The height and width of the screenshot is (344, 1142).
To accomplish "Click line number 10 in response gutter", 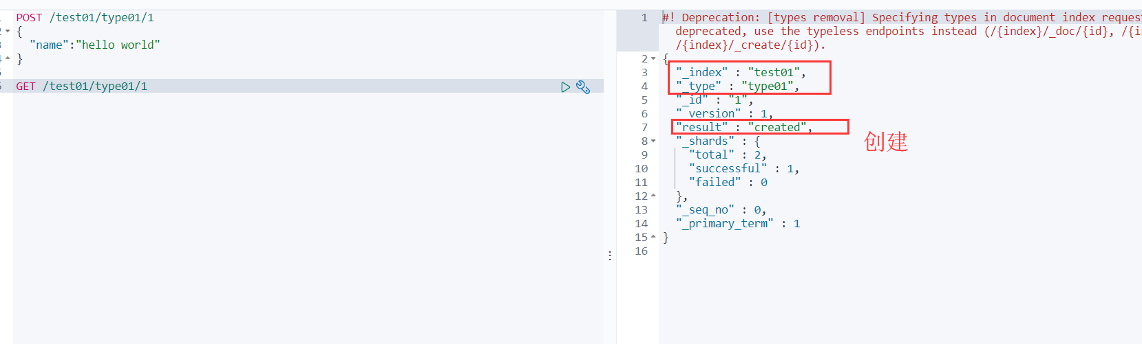I will coord(641,169).
